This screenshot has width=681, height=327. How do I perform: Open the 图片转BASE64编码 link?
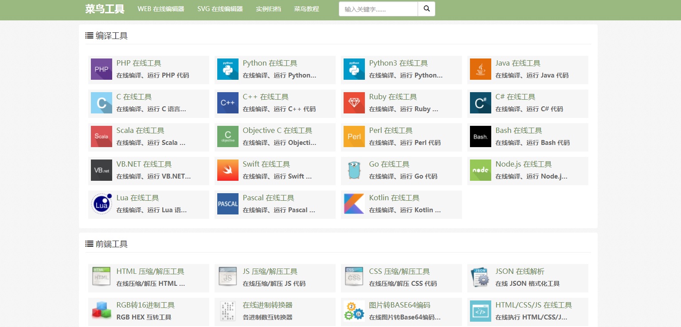(x=399, y=305)
